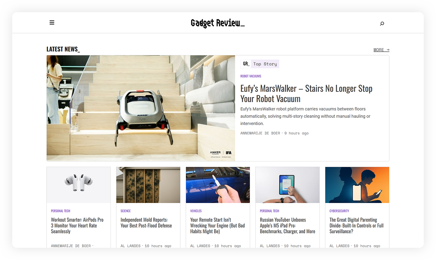Open the AirPods Pro 3 heart rate article

click(x=77, y=225)
